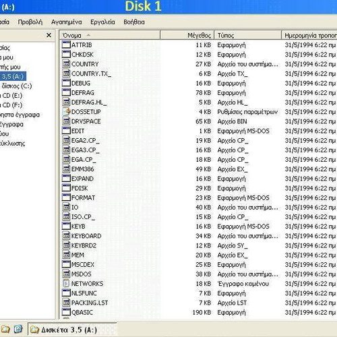Viewport: 337px width, 337px height.
Task: Select the DRVSPACE BIN file icon
Action: pos(66,121)
